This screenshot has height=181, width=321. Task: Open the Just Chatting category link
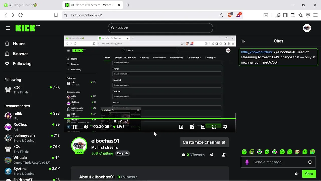point(102,153)
